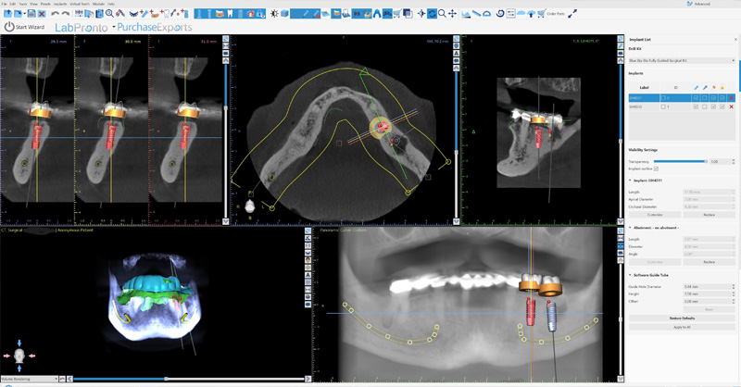The height and width of the screenshot is (387, 741).
Task: Click the Guide Hole Diameter stepper arrows
Action: 734,287
